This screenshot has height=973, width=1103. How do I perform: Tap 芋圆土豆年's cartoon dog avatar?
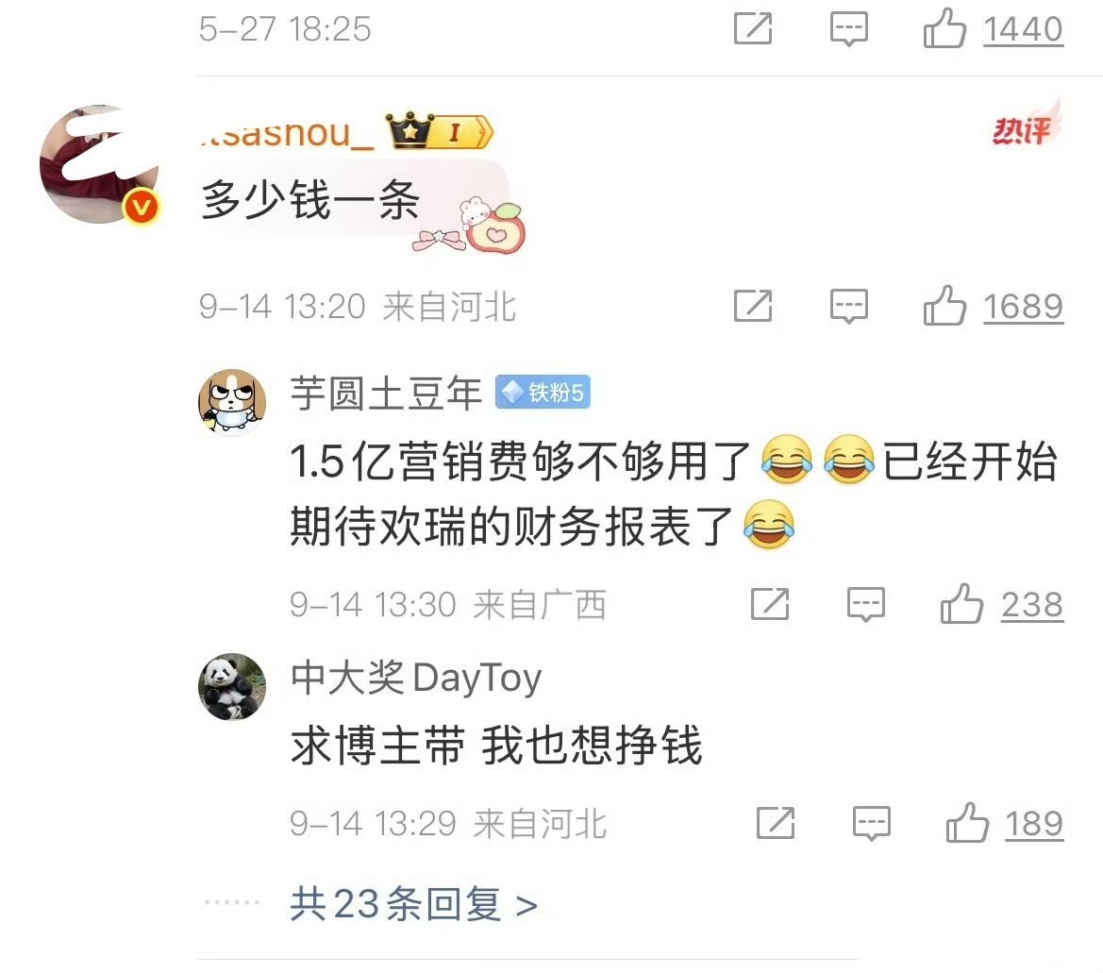pyautogui.click(x=232, y=401)
